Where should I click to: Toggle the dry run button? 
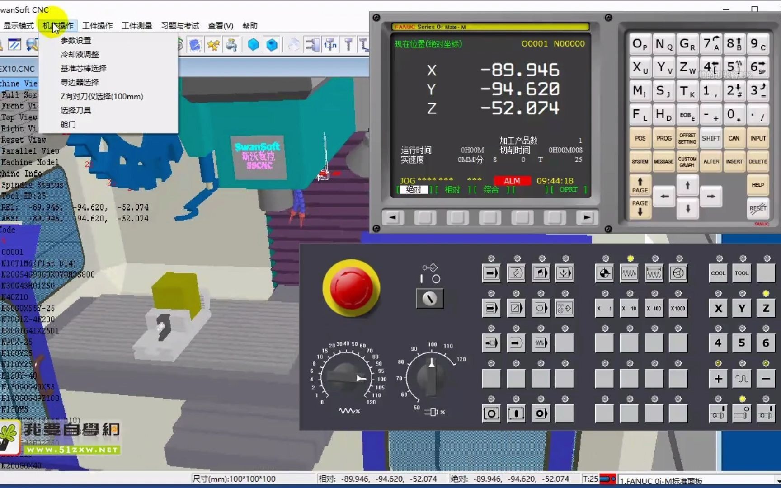point(541,343)
